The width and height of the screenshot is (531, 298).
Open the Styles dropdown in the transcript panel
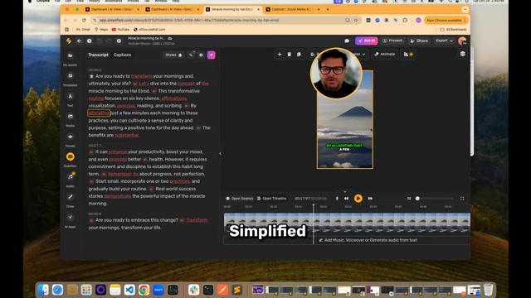(x=173, y=55)
